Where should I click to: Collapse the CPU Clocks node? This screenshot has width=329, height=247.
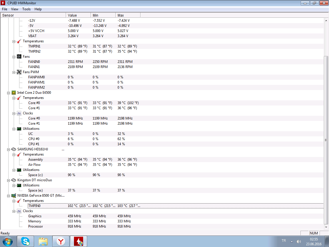tap(14, 113)
